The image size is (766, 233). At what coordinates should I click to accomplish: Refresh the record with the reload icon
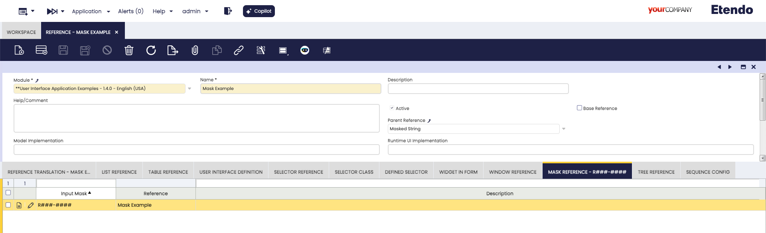(151, 50)
